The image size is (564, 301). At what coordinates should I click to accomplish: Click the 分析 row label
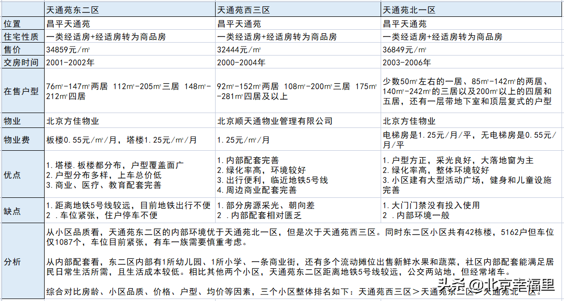(23, 261)
